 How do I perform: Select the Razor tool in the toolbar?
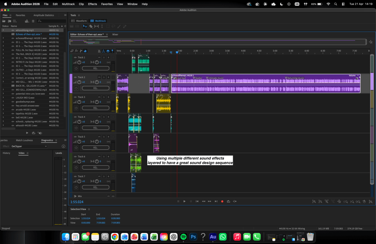click(x=91, y=26)
